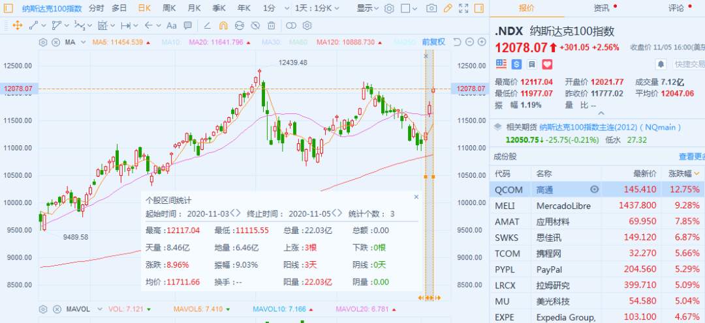
Task: Click the 前复权 adjustment button
Action: [x=433, y=42]
